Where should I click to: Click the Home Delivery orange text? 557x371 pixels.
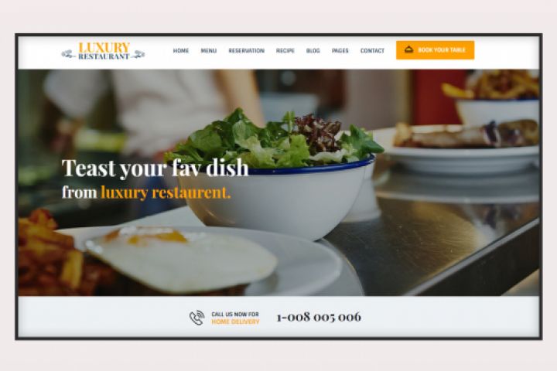coord(235,322)
